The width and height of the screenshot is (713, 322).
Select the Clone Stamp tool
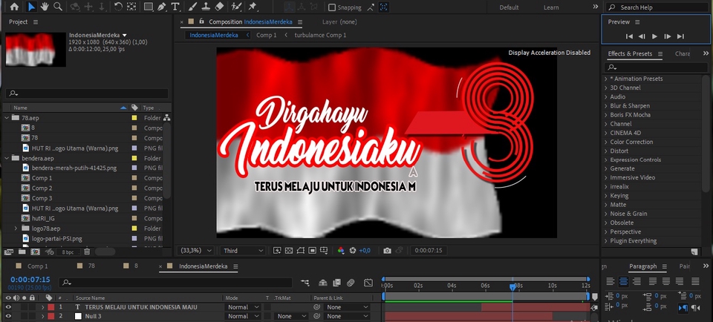[x=206, y=7]
